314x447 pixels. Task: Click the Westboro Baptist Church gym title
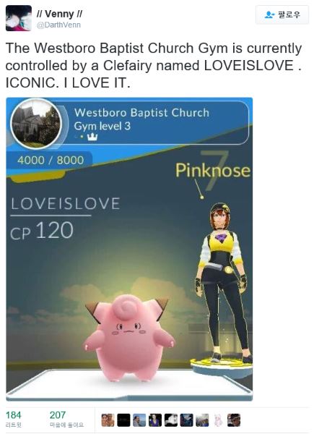click(141, 113)
